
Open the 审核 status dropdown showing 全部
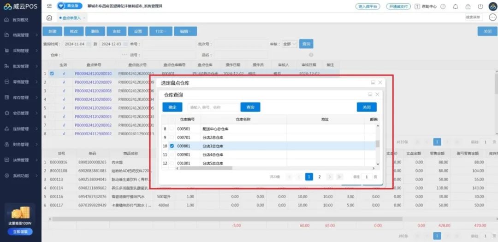click(x=289, y=44)
